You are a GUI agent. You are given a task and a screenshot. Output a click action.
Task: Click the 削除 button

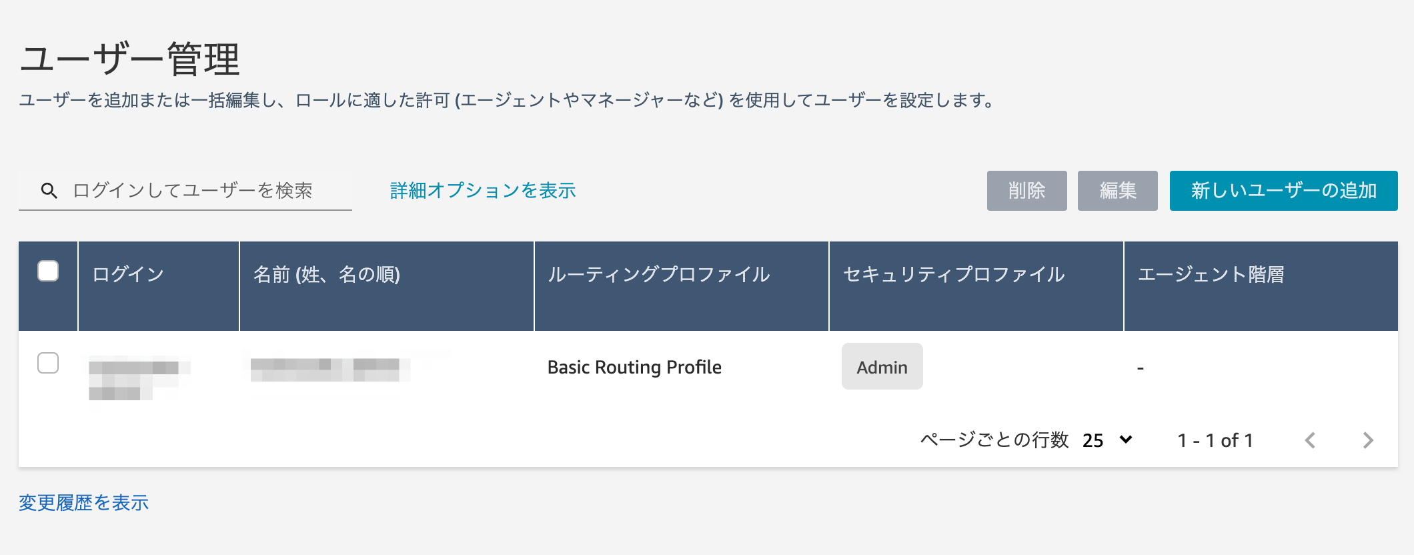pos(1027,191)
